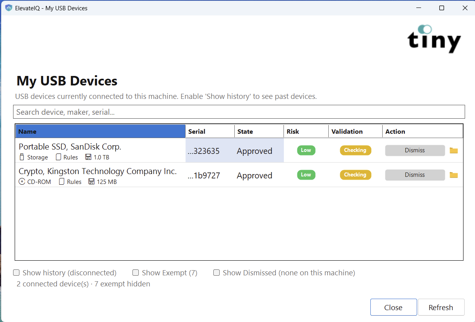
Task: Maximize the ElevateIQ window
Action: pos(442,8)
